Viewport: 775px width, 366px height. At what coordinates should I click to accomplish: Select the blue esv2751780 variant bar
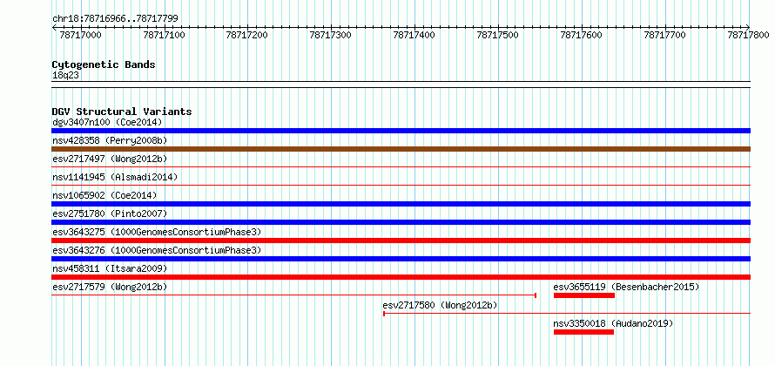[401, 222]
